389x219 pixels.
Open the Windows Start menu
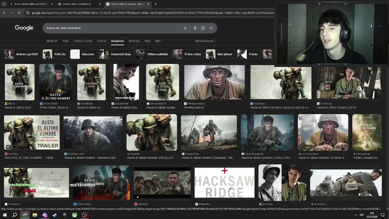pyautogui.click(x=5, y=215)
